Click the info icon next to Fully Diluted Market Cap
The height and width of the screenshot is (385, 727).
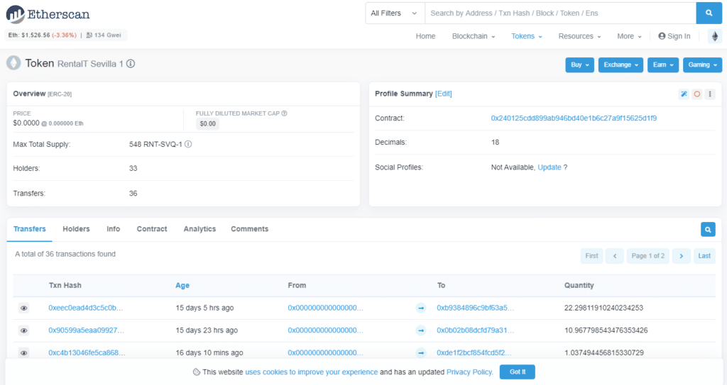284,113
